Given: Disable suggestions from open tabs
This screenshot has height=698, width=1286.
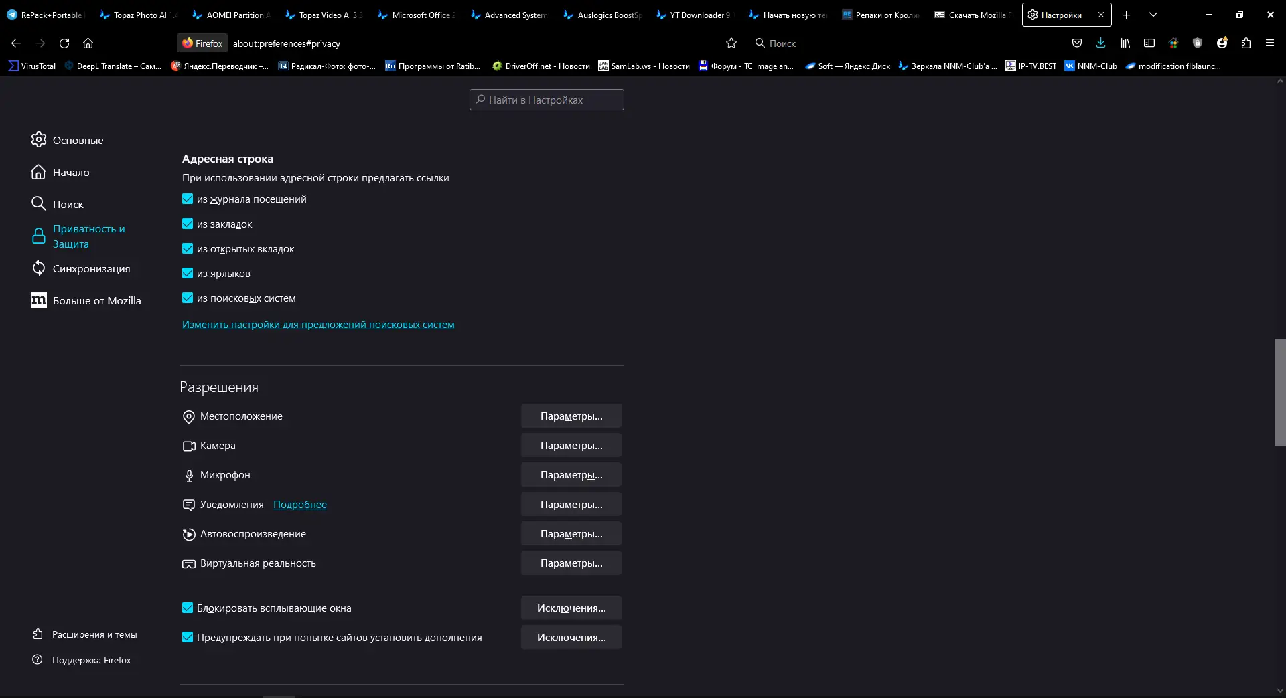Looking at the screenshot, I should (188, 249).
